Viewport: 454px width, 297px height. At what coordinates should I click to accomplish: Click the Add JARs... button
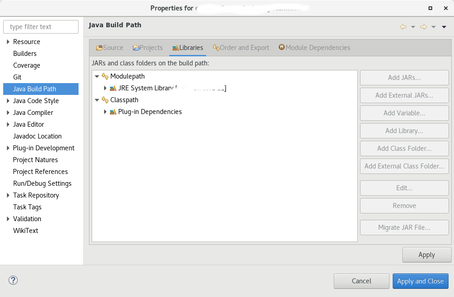coord(404,78)
